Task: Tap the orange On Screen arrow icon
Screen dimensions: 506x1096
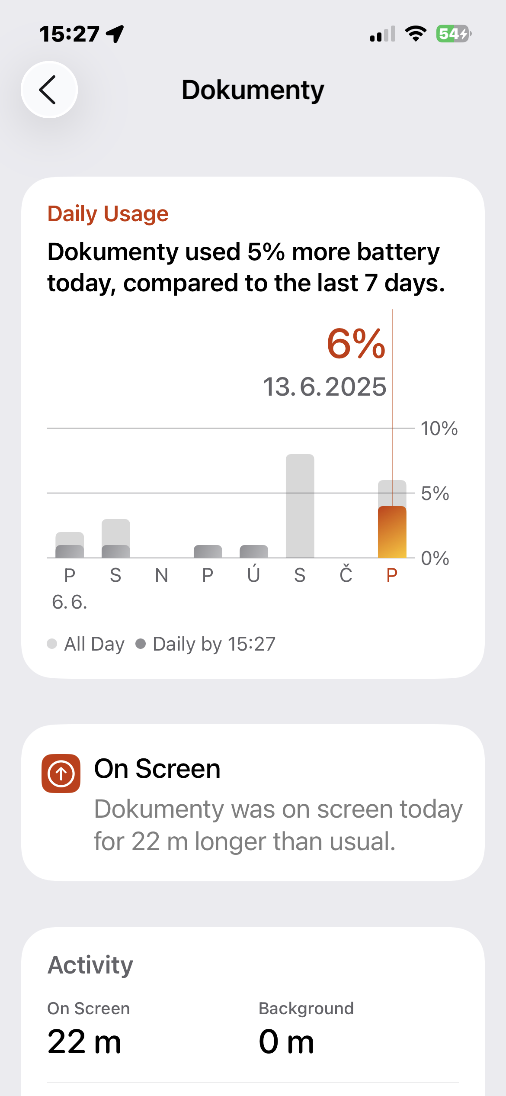Action: click(x=61, y=774)
